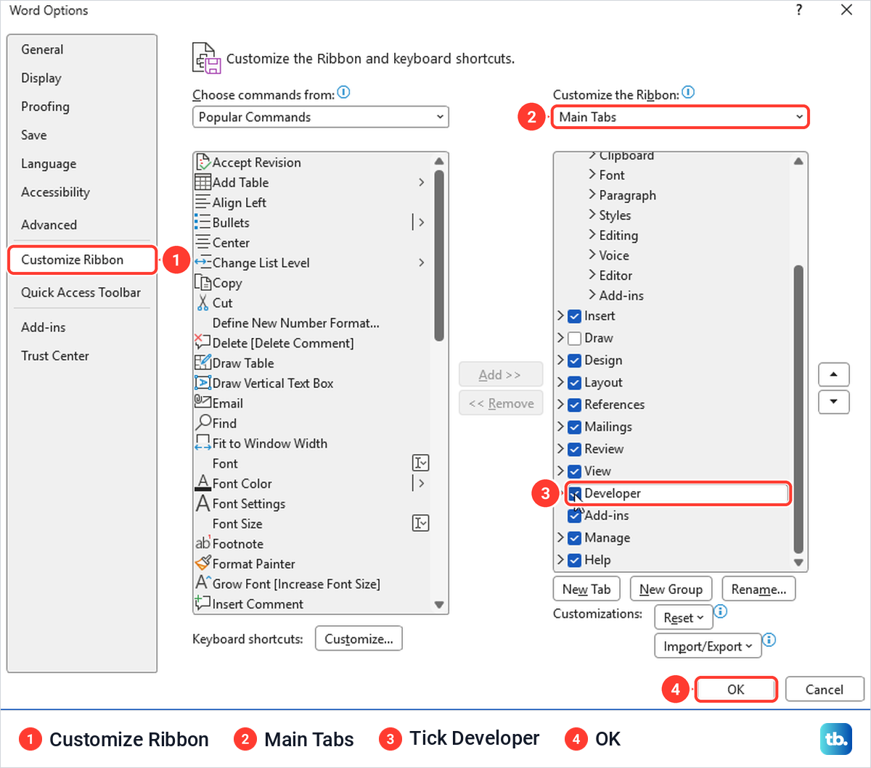Click the New Tab button

[586, 590]
